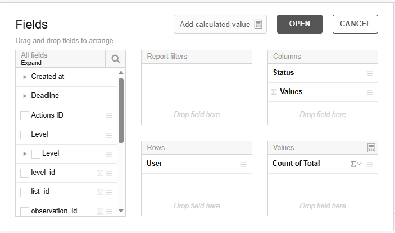Enable the level_id field checkbox
Image resolution: width=395 pixels, height=233 pixels.
tap(24, 173)
